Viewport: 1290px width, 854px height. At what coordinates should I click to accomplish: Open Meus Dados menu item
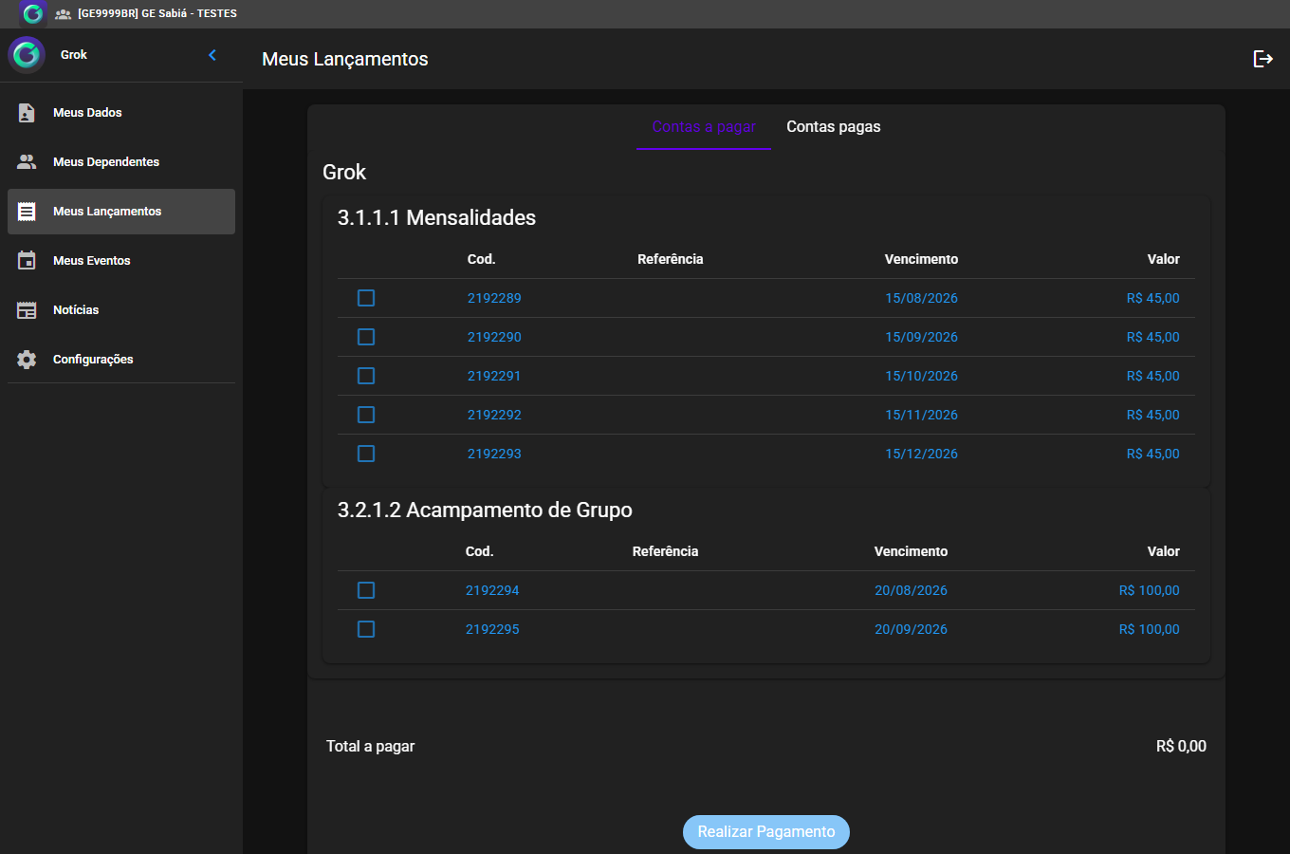121,113
